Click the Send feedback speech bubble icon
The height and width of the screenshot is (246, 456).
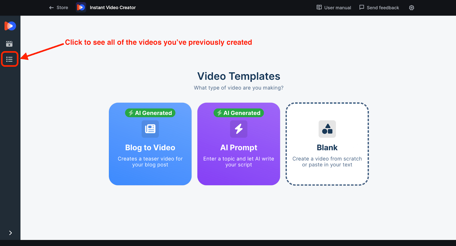click(x=362, y=7)
